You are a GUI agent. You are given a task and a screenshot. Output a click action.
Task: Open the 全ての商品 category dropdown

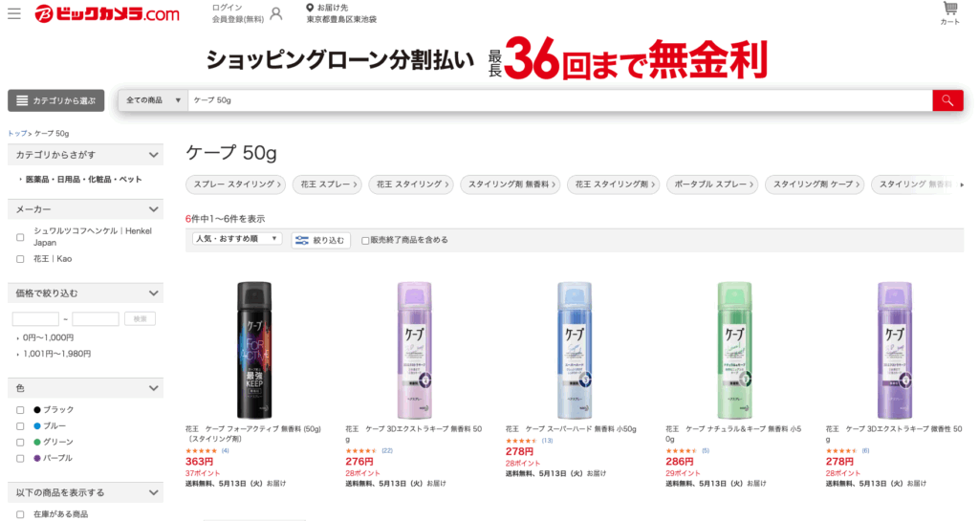154,100
